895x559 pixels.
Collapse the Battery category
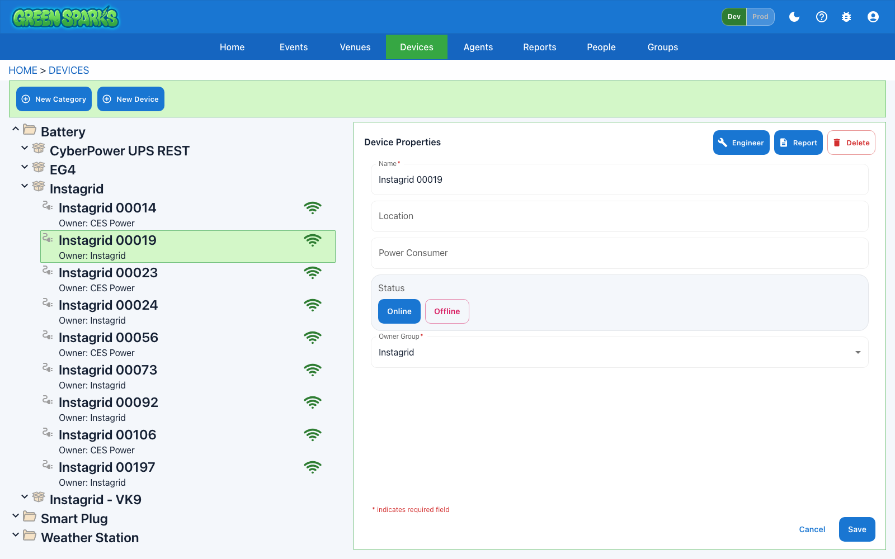click(x=16, y=129)
